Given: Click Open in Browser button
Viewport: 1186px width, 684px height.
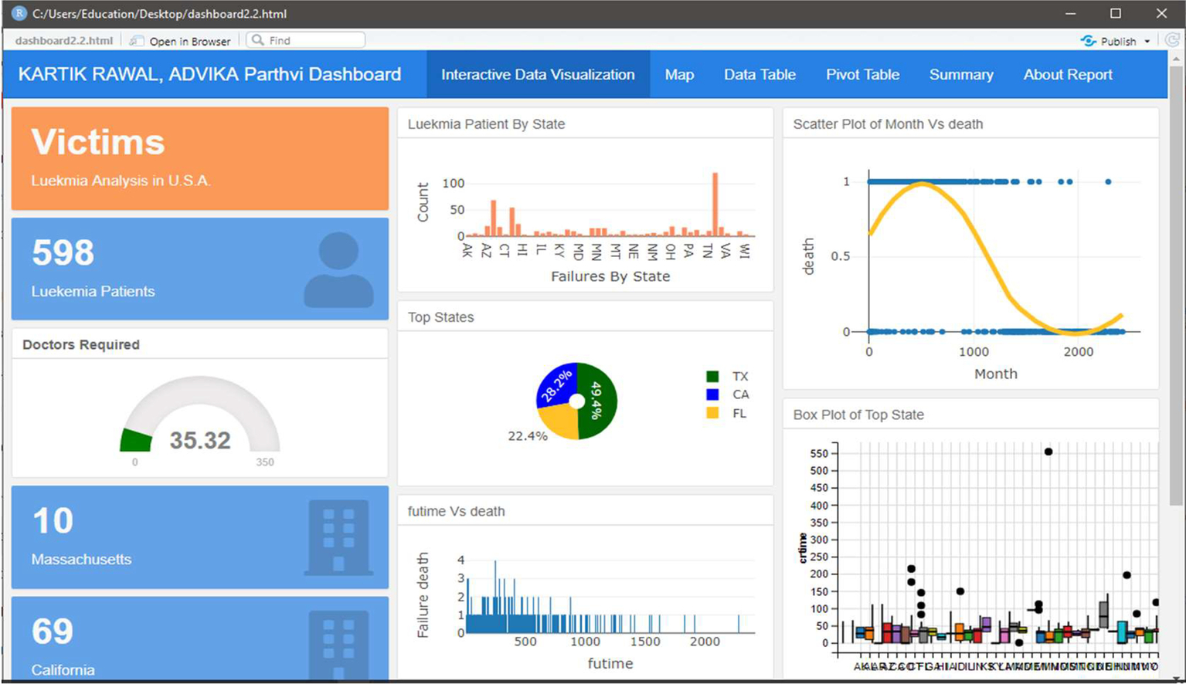Looking at the screenshot, I should (180, 41).
